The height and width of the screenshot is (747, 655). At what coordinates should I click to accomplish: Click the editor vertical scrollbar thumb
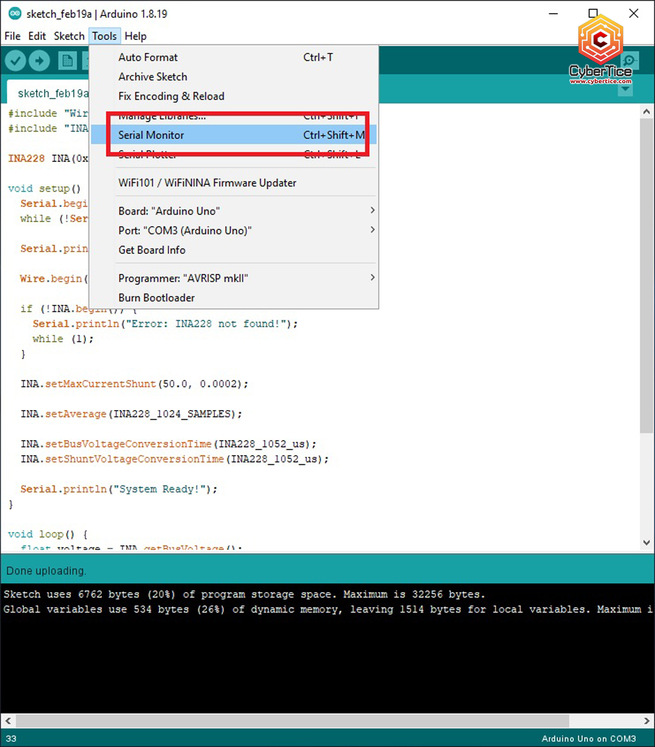point(647,275)
